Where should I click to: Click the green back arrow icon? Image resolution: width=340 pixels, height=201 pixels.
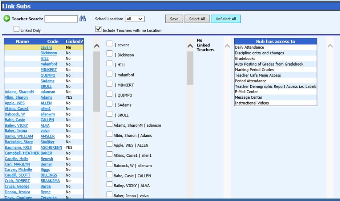(7, 19)
